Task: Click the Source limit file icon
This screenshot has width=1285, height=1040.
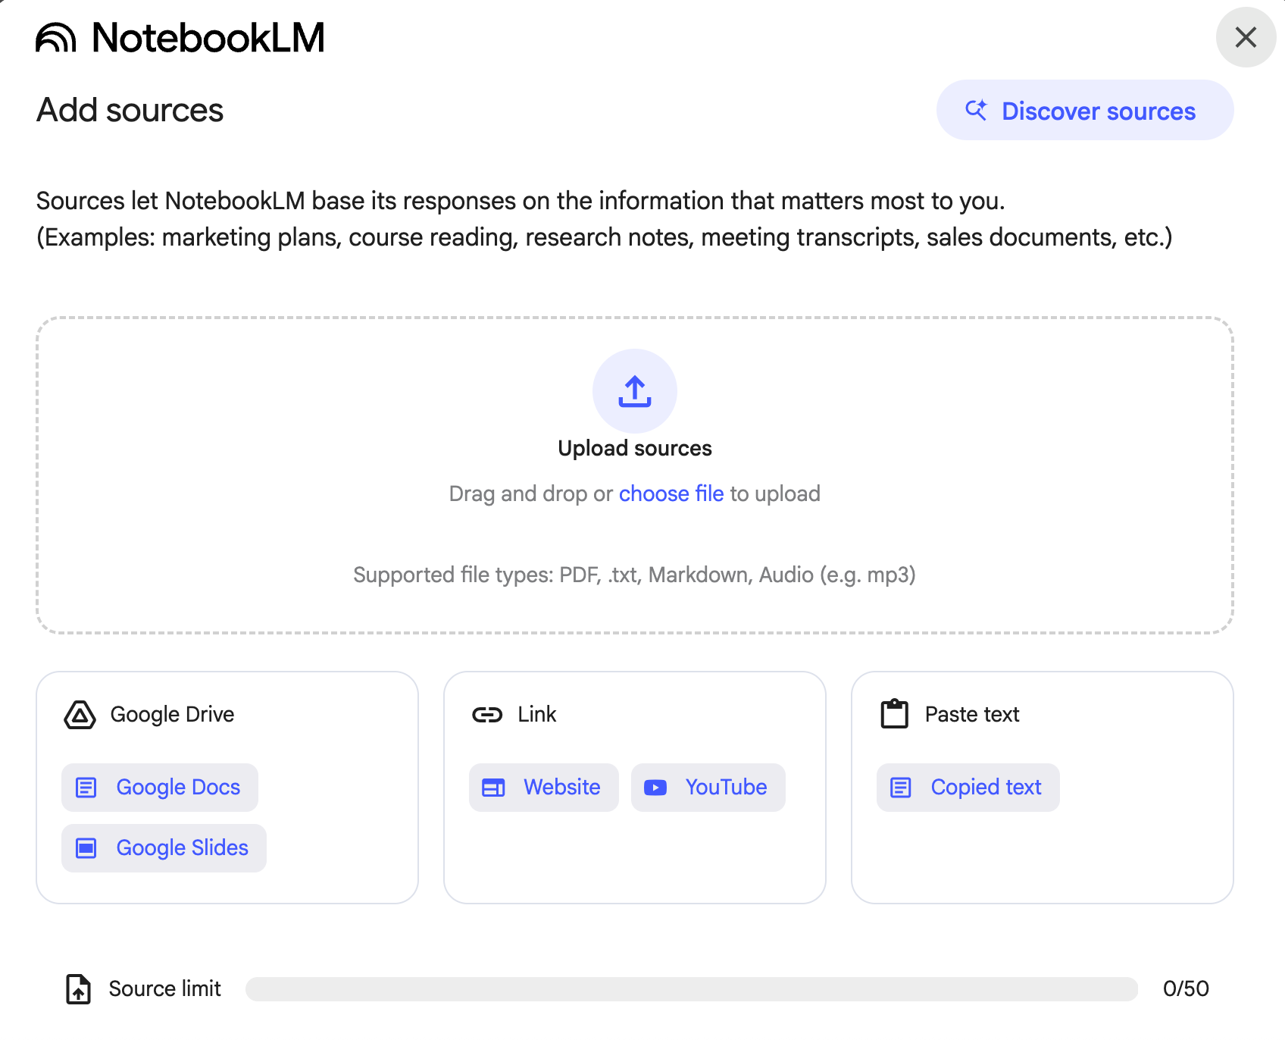Action: pos(78,988)
